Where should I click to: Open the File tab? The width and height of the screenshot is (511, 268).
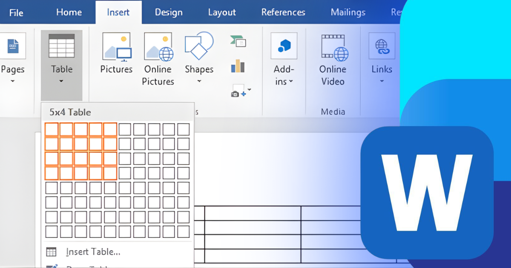tap(16, 12)
